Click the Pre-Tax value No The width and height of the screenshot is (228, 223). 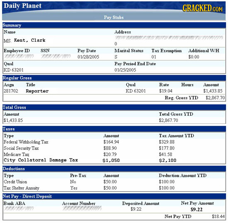pyautogui.click(x=73, y=182)
